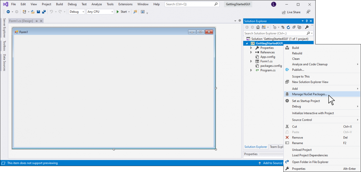Click the Navigate Backward toolbar arrow
Image resolution: width=361 pixels, height=172 pixels.
8,12
